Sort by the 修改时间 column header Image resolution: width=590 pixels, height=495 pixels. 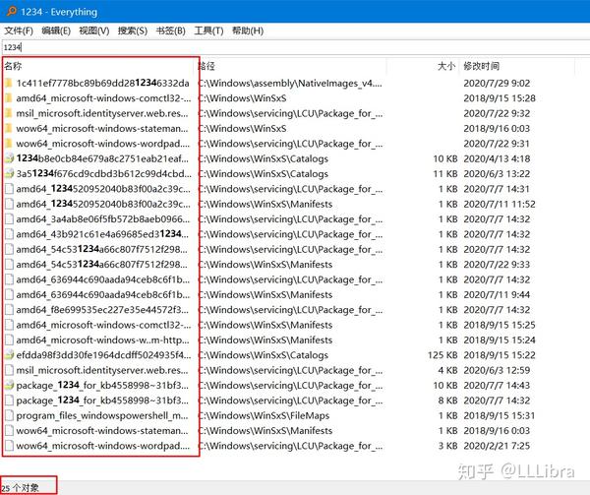518,66
